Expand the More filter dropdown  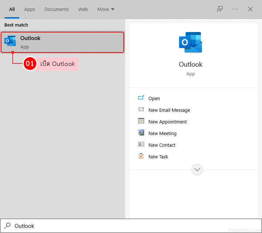106,9
